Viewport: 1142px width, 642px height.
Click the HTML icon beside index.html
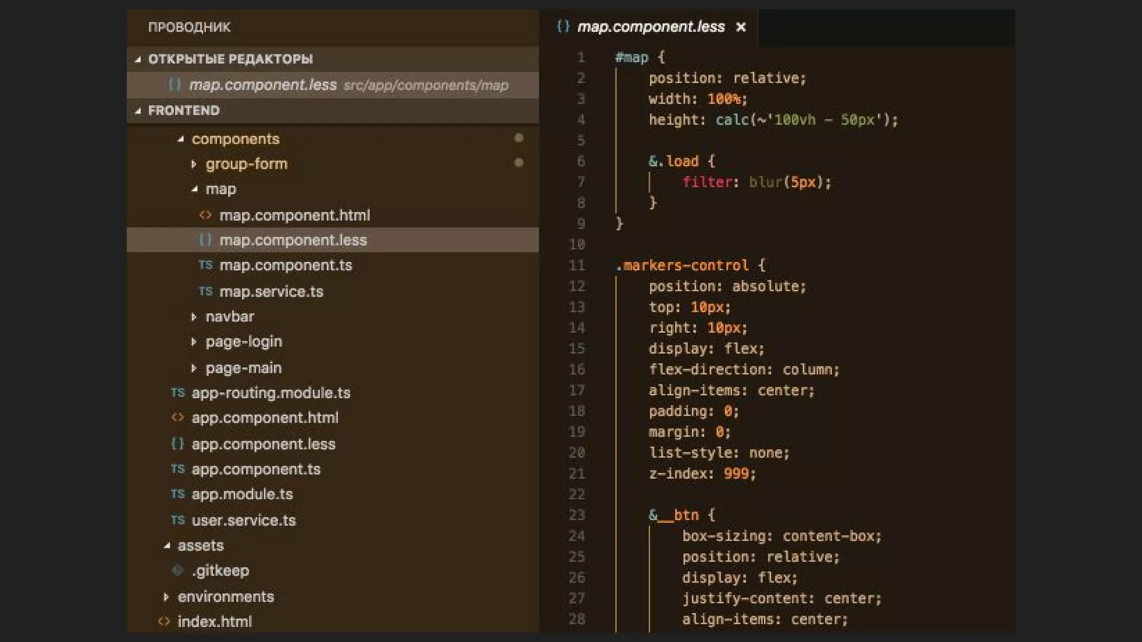(x=163, y=621)
